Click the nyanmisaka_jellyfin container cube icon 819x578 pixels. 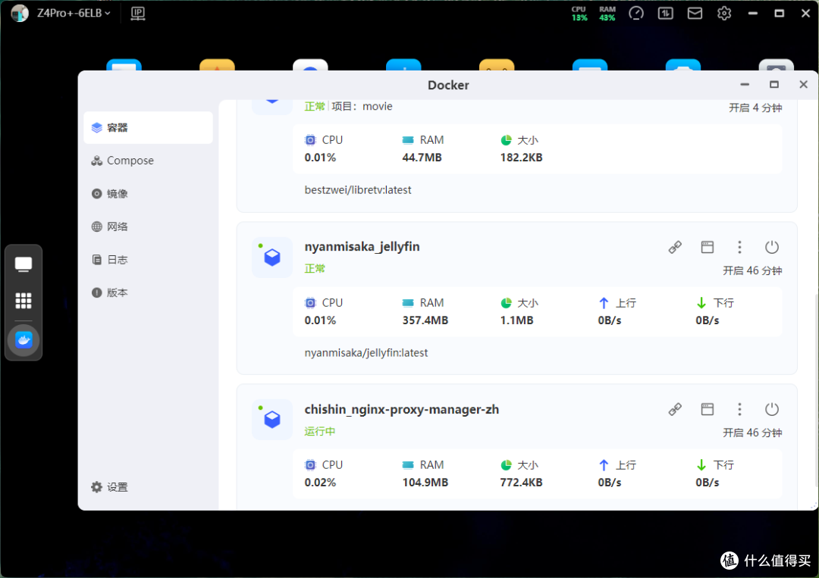272,257
